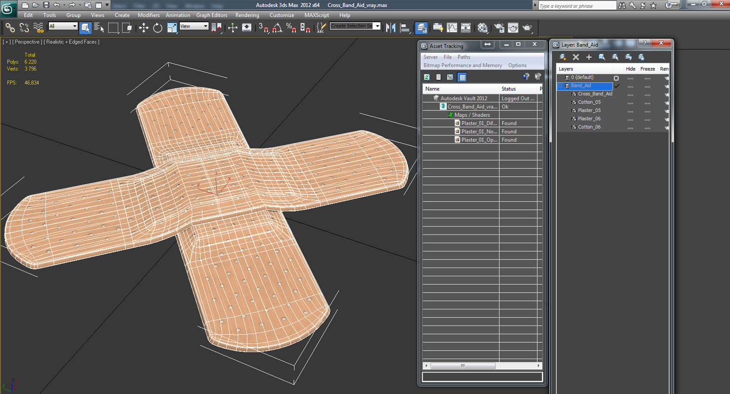Click the Perspective viewport label

coord(28,42)
